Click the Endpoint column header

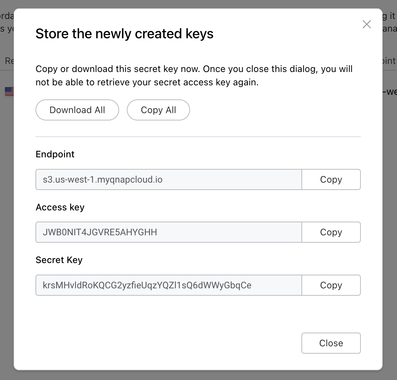pyautogui.click(x=390, y=61)
